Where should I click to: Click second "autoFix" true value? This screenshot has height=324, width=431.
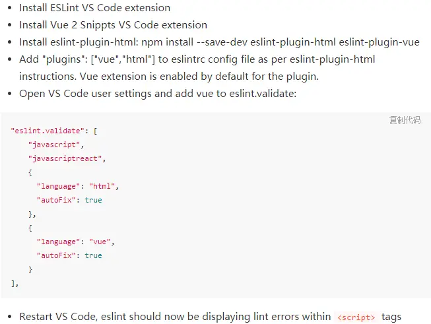click(x=93, y=255)
